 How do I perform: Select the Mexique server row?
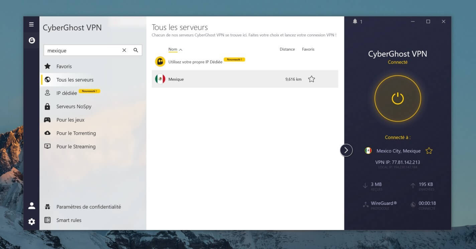click(245, 79)
